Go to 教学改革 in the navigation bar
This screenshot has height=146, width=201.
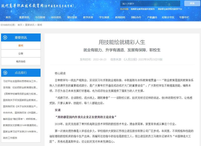point(88,17)
